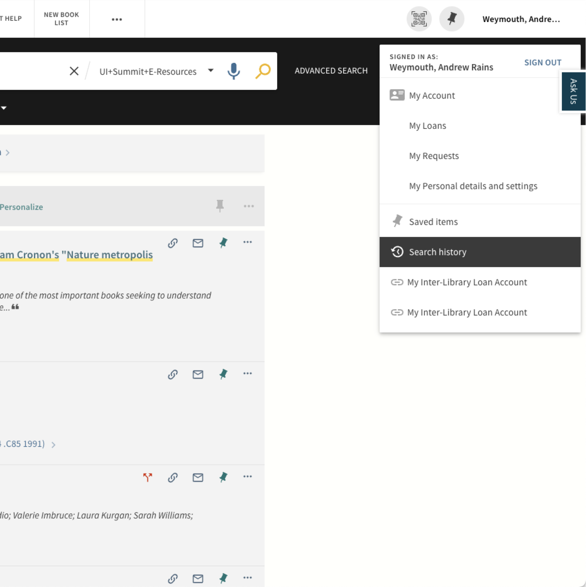View My Requests
587x587 pixels.
pyautogui.click(x=480, y=156)
